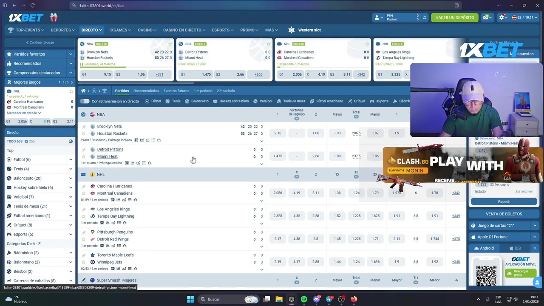Viewport: 544px width, 306px height.
Task: Favorite NHL game in Mejores juegos
Action: (71, 91)
